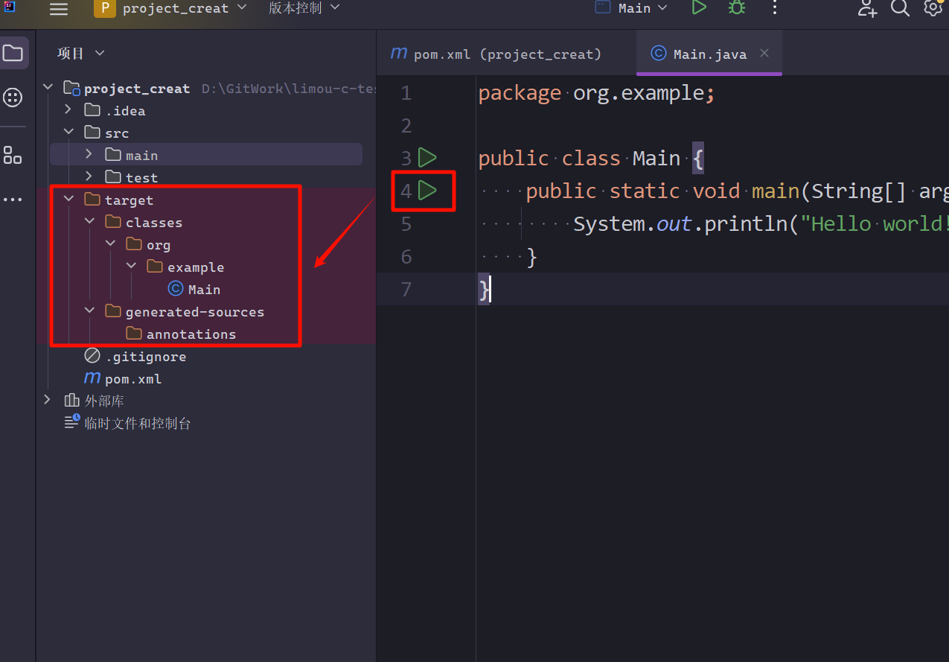Open the project_creat project dropdown
Viewport: 949px width, 662px height.
point(171,9)
